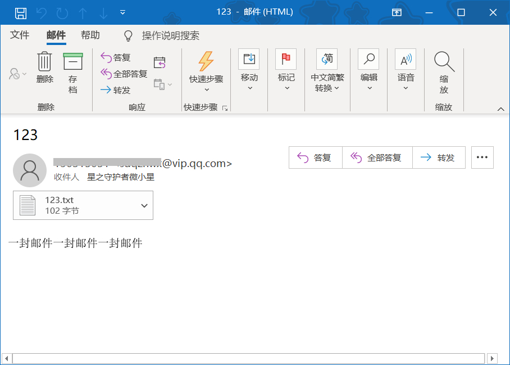Click the 移动 (Move) icon
The image size is (510, 365).
pyautogui.click(x=249, y=58)
